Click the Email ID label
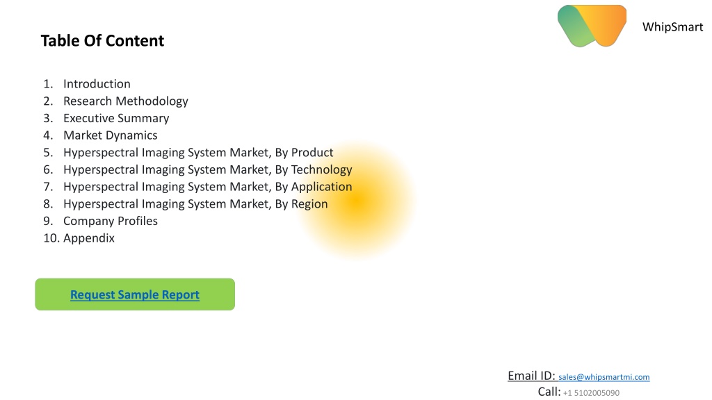The image size is (712, 400). (x=531, y=376)
